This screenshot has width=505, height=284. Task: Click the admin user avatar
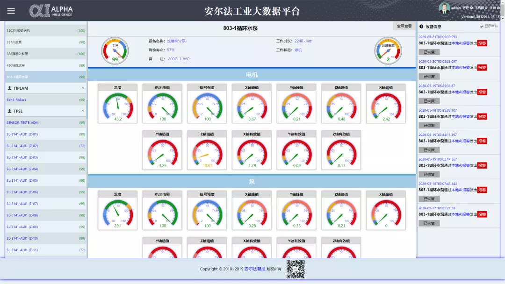(444, 8)
